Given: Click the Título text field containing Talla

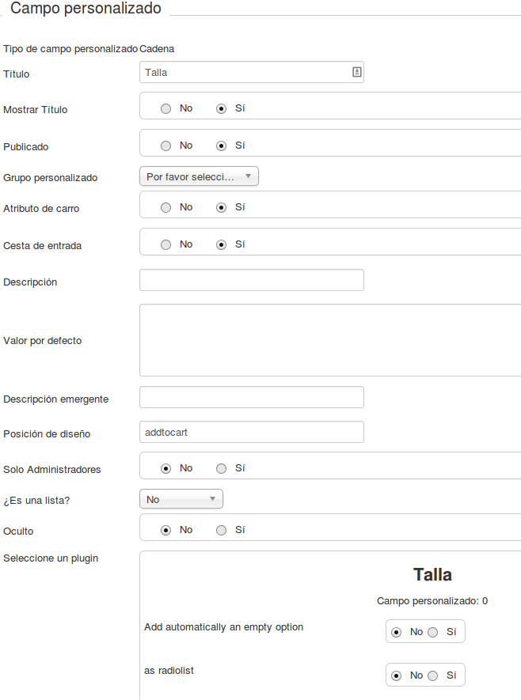Looking at the screenshot, I should click(252, 72).
